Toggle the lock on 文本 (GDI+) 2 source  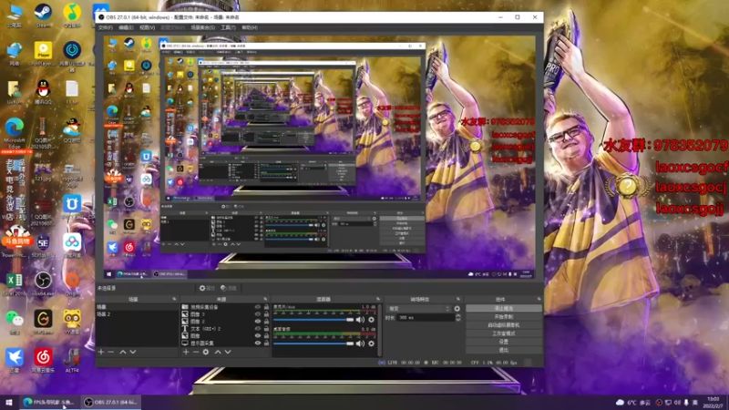click(266, 329)
